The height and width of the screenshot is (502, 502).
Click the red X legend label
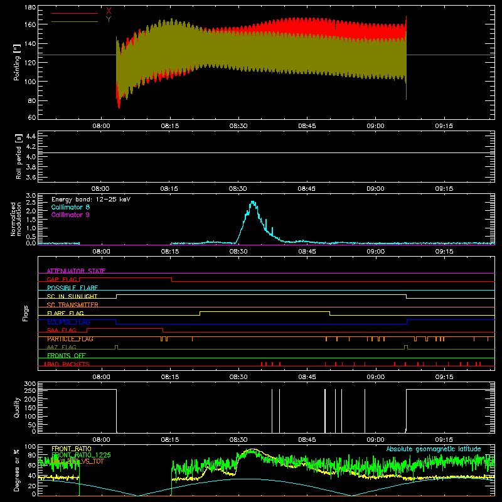109,11
